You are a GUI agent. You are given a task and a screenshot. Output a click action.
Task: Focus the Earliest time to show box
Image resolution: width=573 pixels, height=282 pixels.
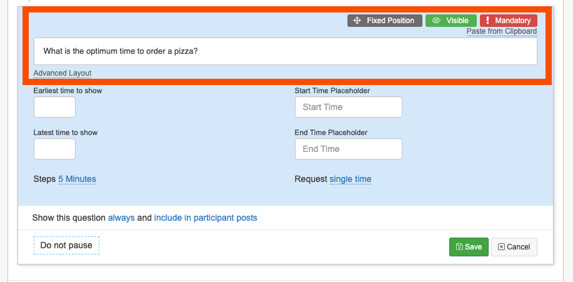coord(54,107)
